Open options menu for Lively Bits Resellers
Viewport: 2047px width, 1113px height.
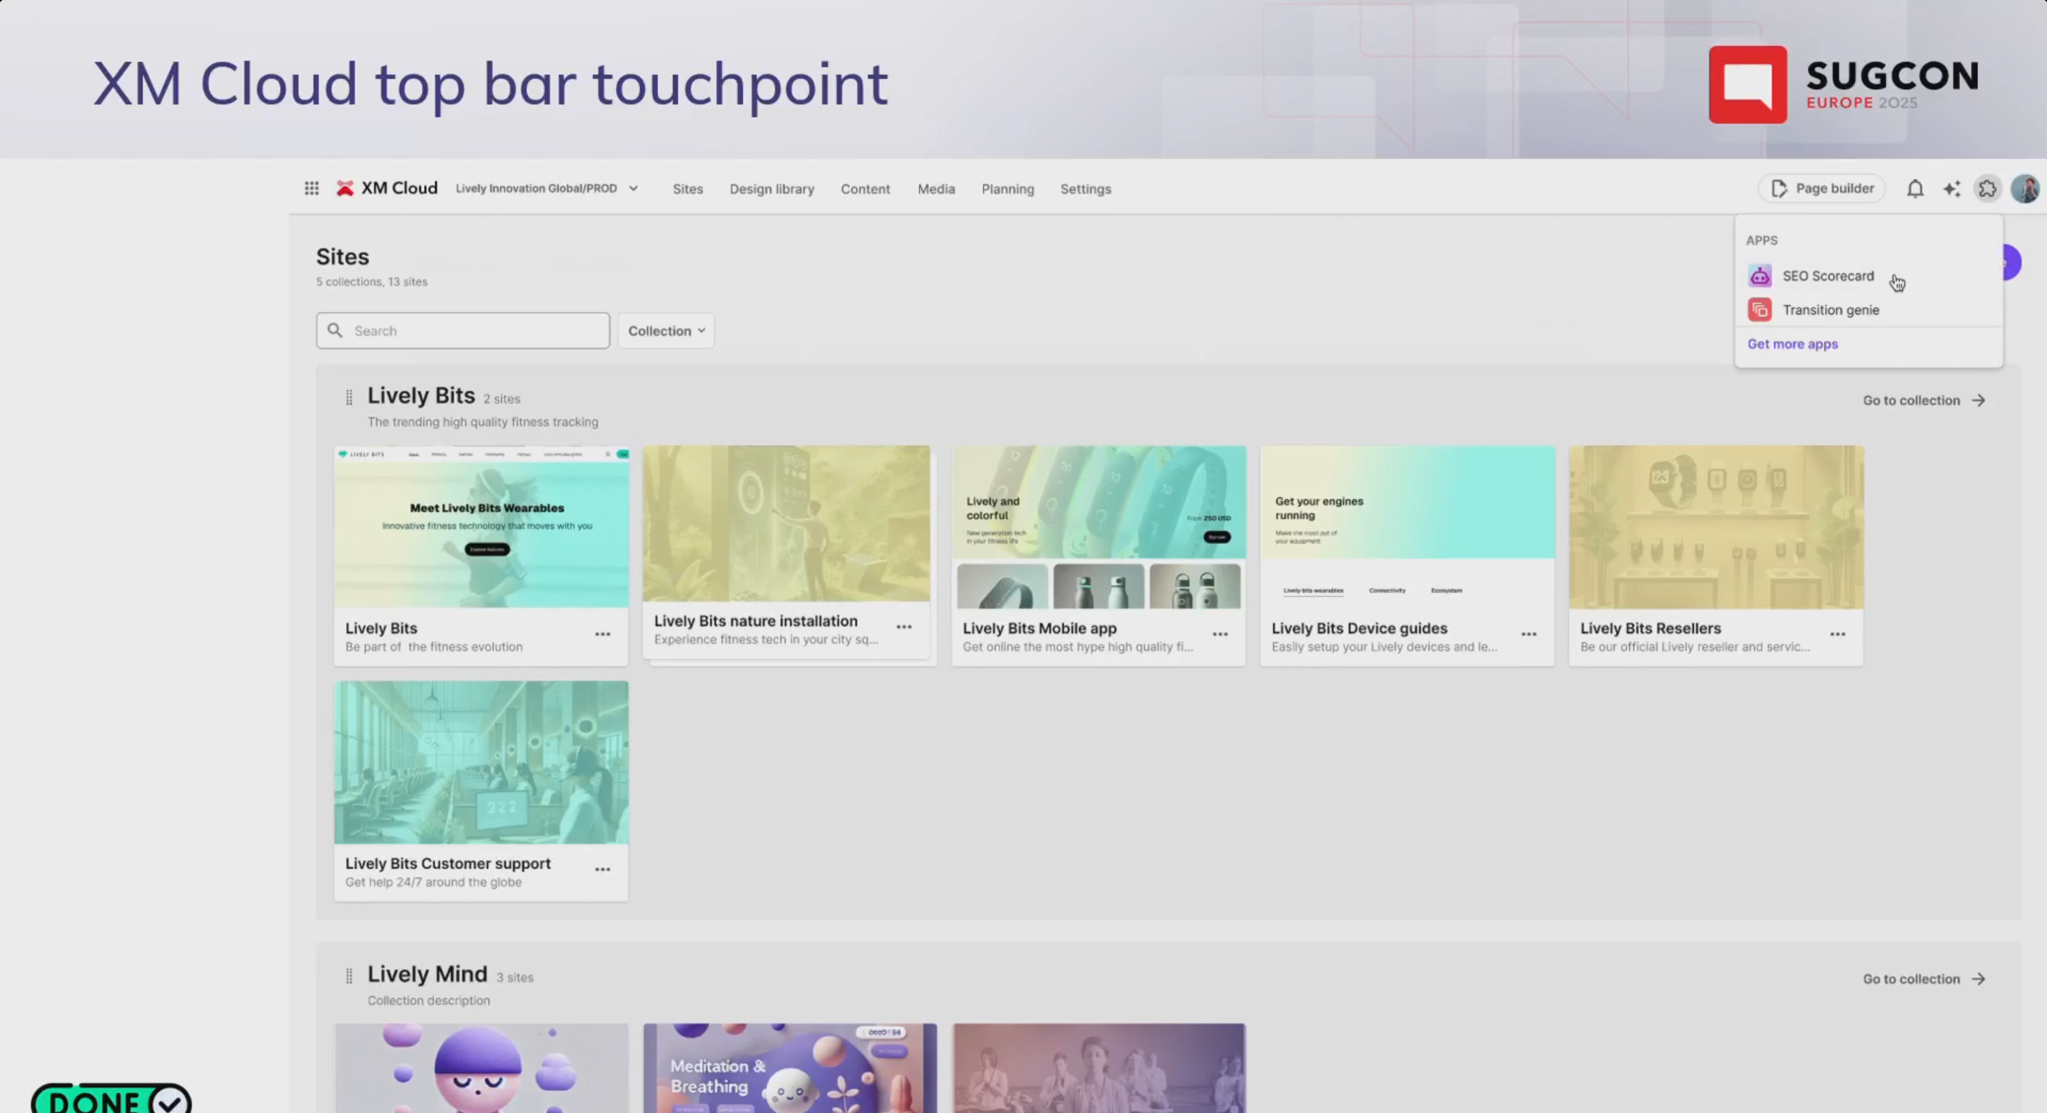click(1837, 634)
